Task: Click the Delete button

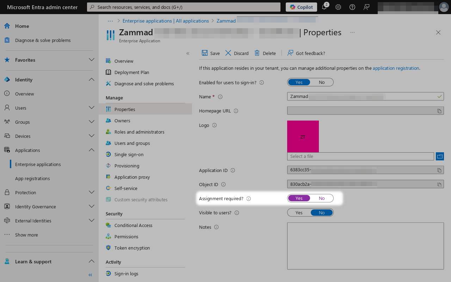Action: [265, 53]
